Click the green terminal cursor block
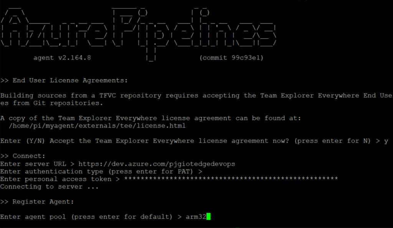 coord(208,217)
